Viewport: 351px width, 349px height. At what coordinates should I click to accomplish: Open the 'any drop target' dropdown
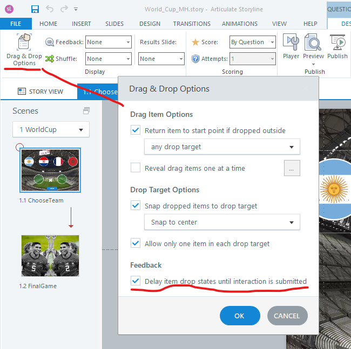coord(222,146)
